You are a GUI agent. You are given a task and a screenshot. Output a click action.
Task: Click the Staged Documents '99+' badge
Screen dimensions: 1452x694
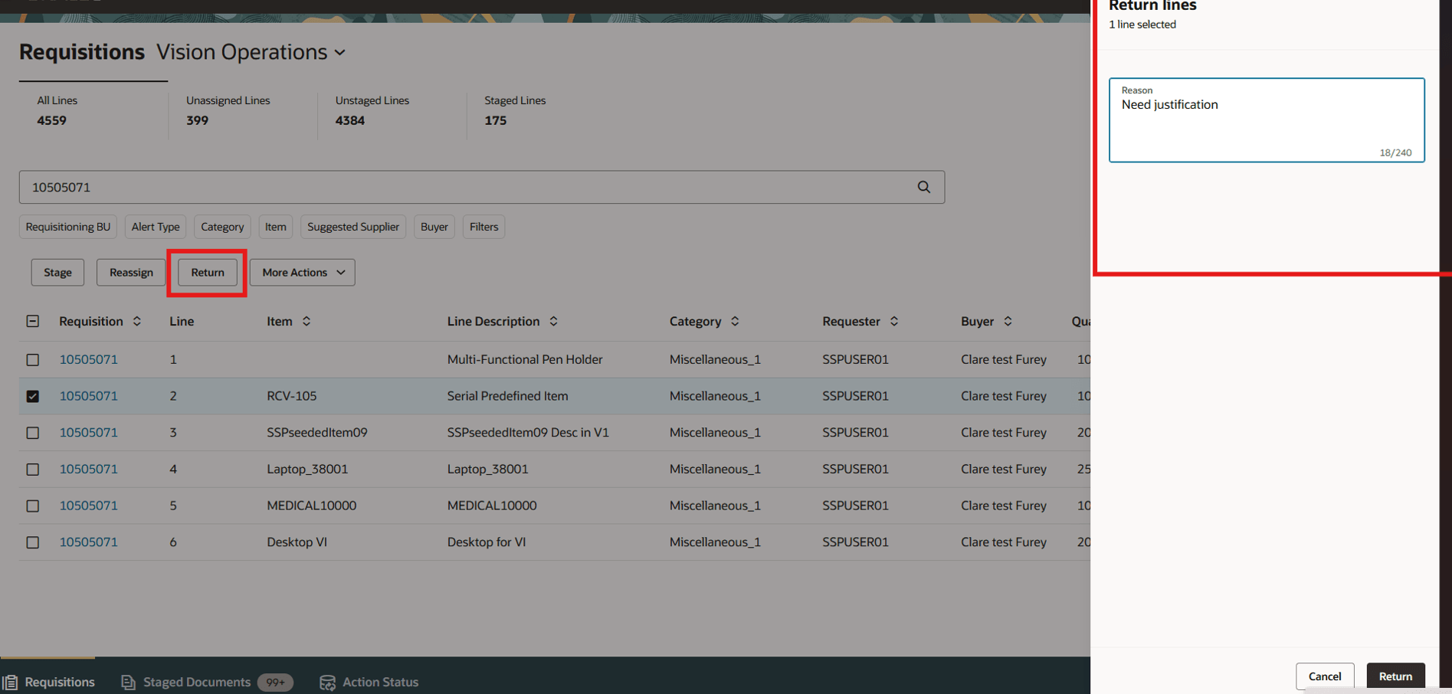(275, 682)
